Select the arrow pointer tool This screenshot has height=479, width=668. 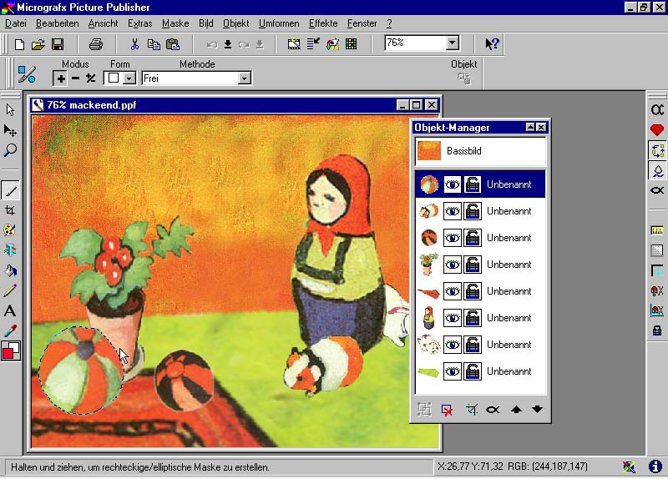tap(10, 110)
